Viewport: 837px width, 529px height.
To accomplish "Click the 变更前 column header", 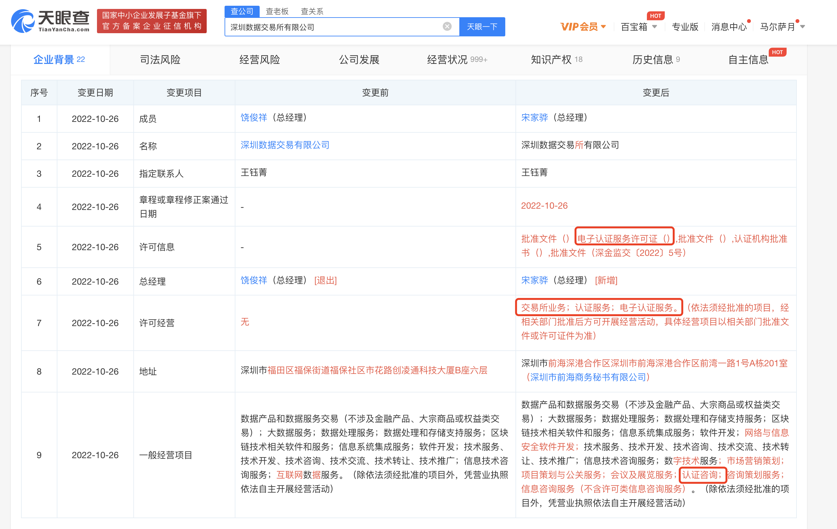I will [375, 93].
